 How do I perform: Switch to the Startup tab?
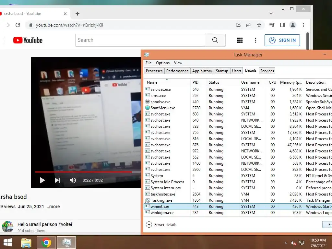[x=222, y=71]
